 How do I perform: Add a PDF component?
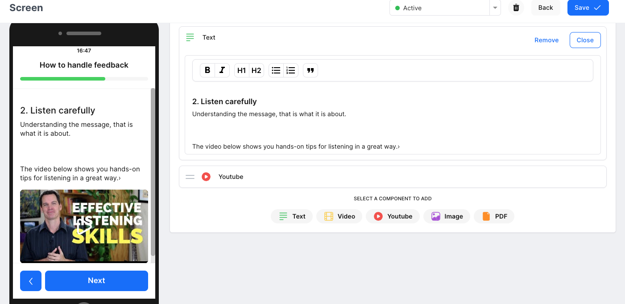pyautogui.click(x=494, y=216)
